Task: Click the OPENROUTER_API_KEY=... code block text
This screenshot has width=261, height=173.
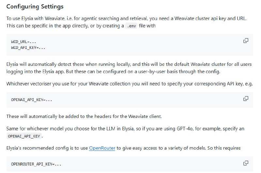Action: 36,164
